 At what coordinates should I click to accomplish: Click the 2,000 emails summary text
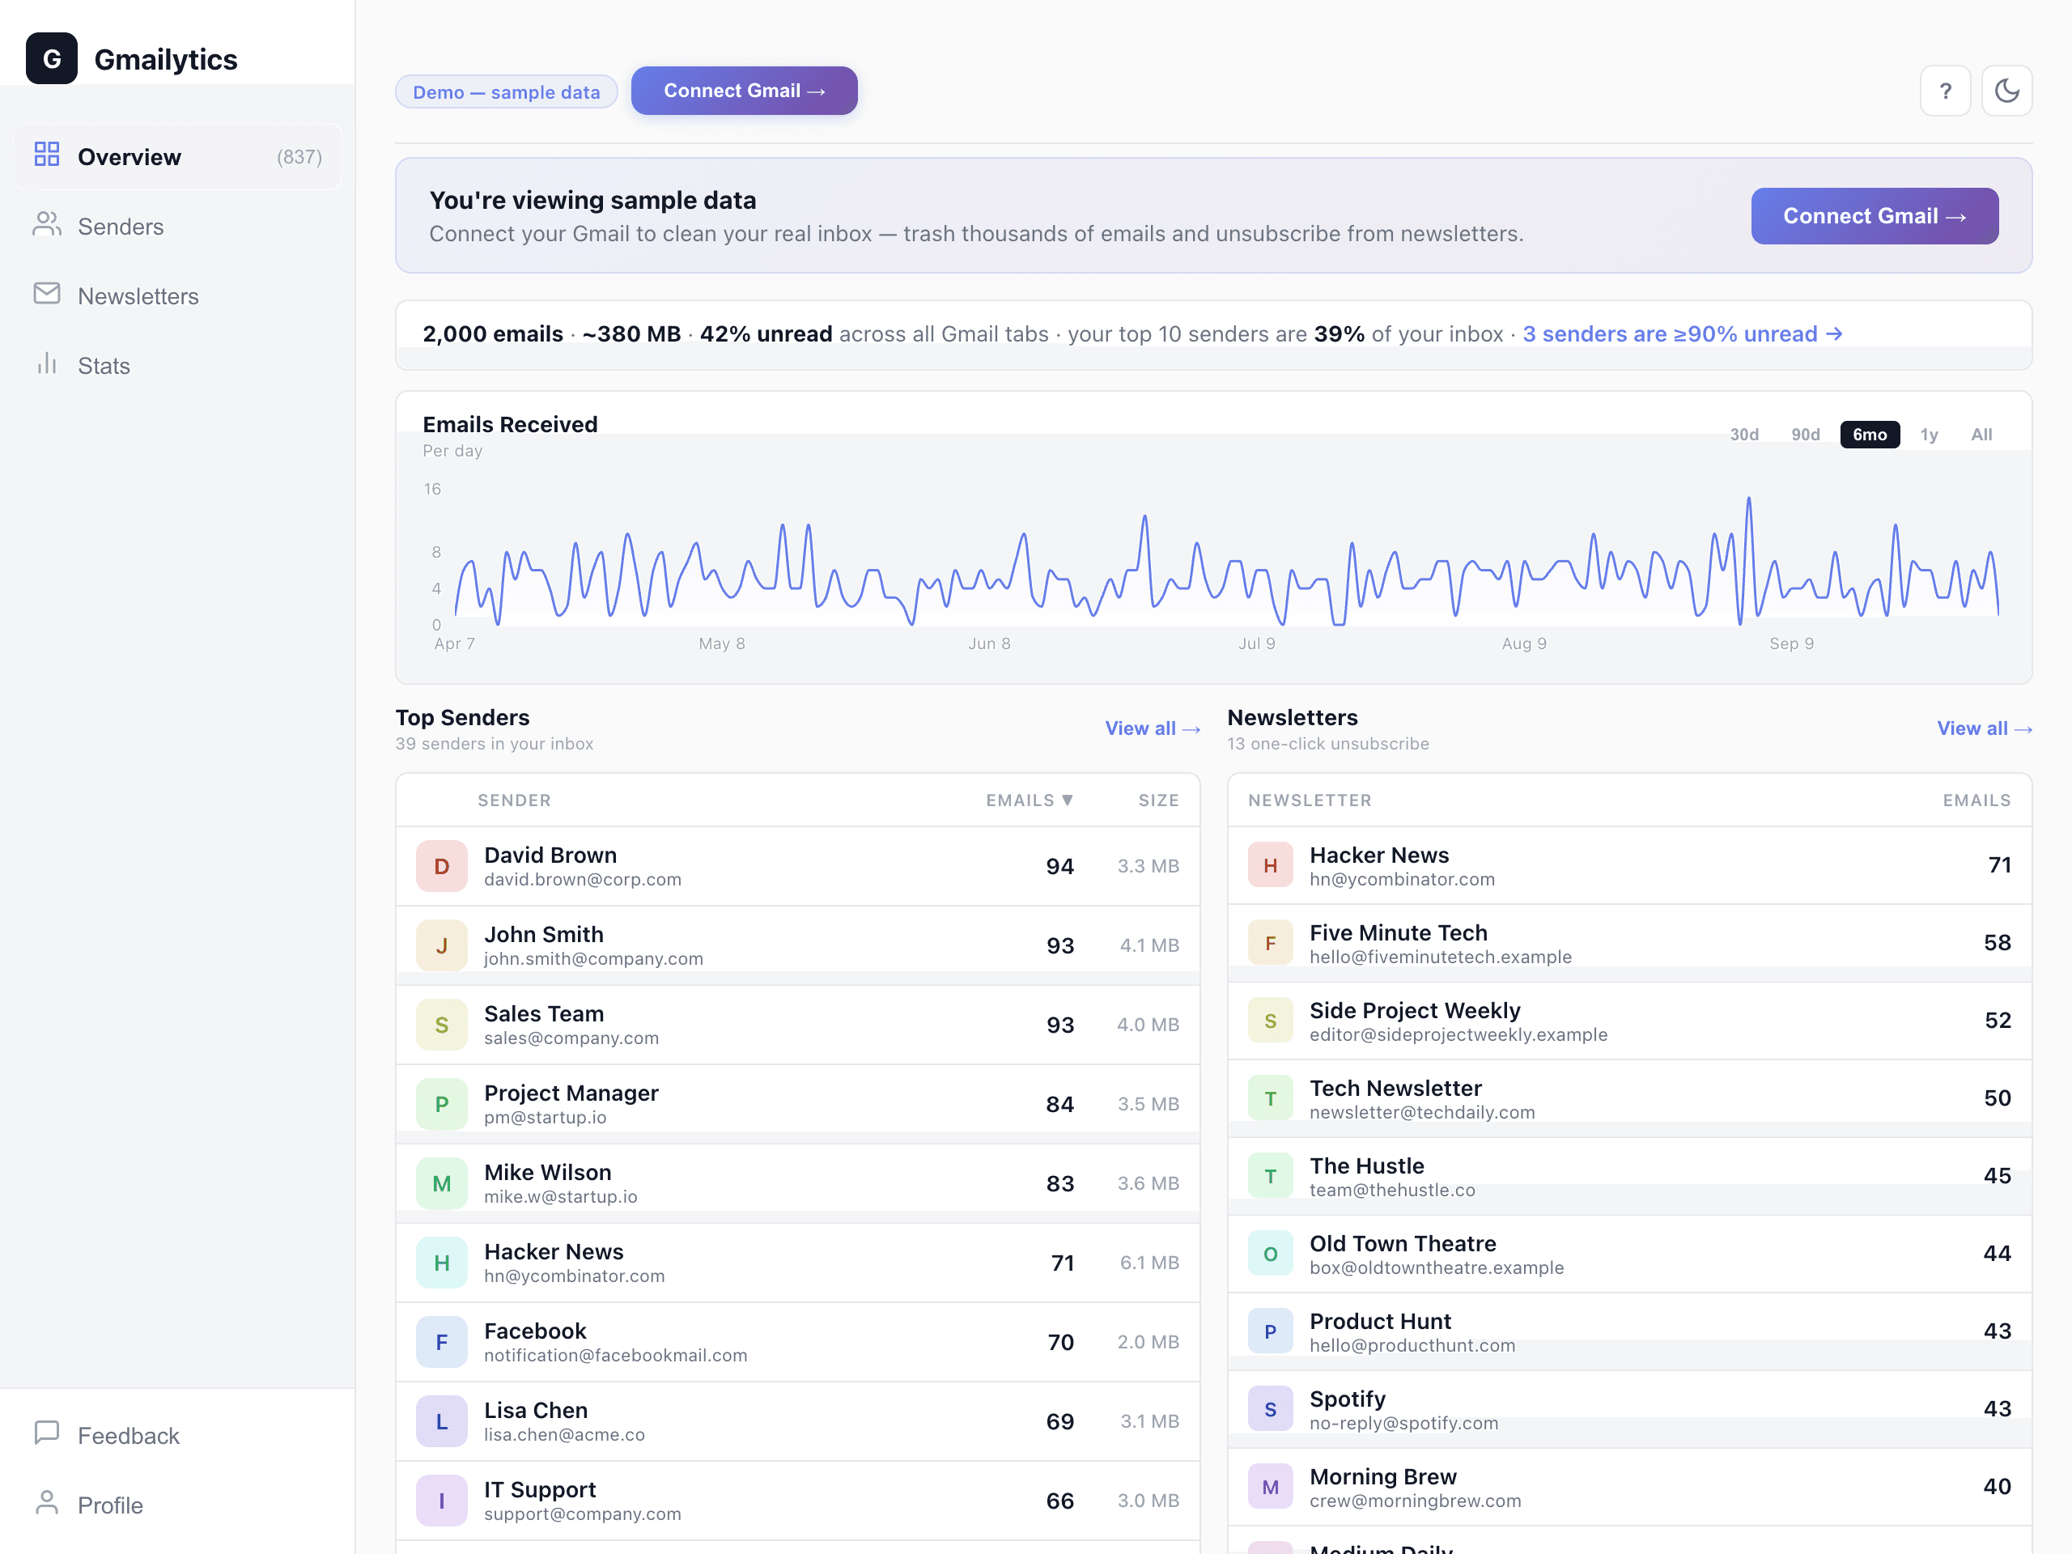pos(493,334)
